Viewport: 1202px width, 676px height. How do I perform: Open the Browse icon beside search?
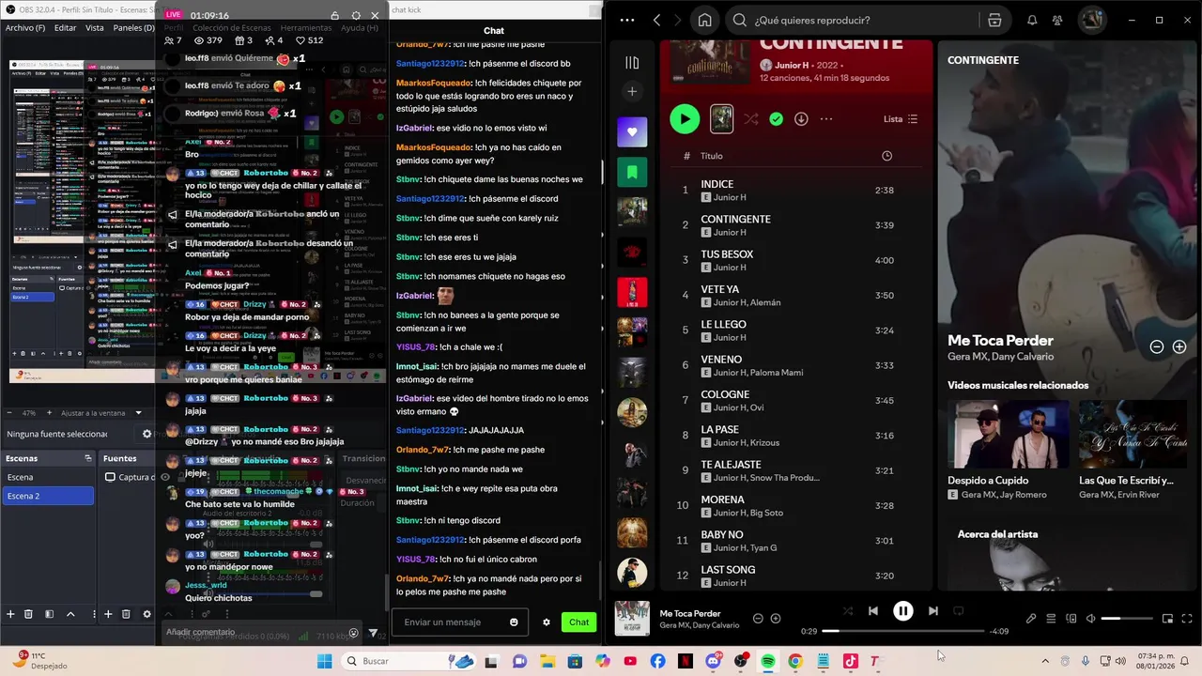(x=994, y=20)
